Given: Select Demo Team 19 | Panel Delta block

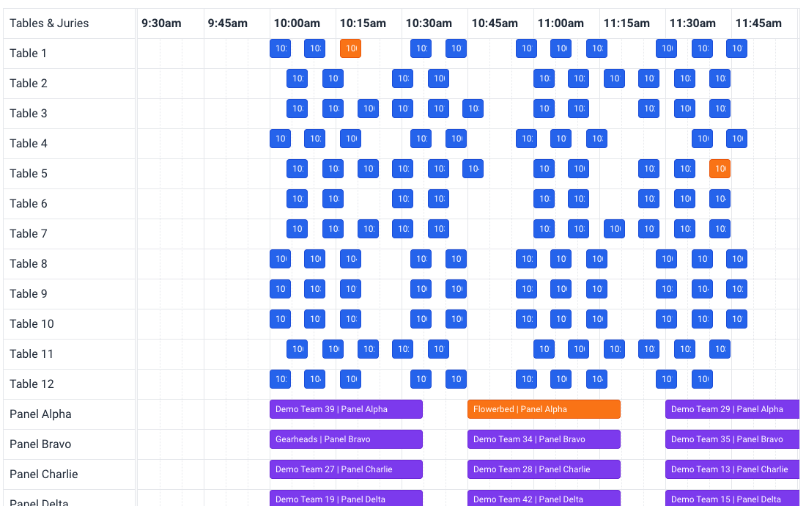Looking at the screenshot, I should pos(346,498).
